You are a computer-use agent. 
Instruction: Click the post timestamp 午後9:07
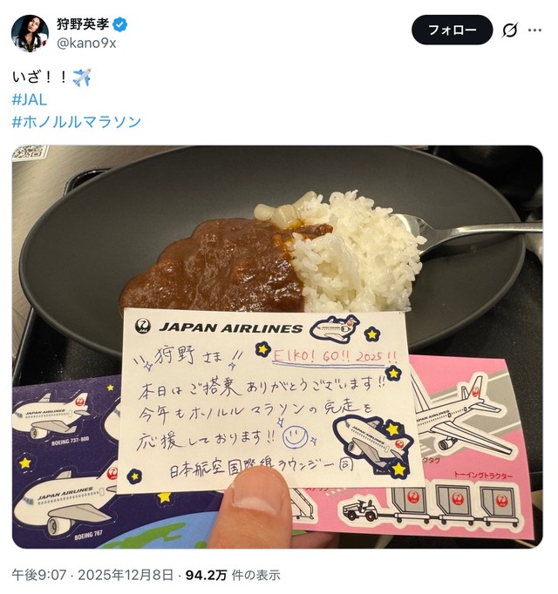pos(39,575)
